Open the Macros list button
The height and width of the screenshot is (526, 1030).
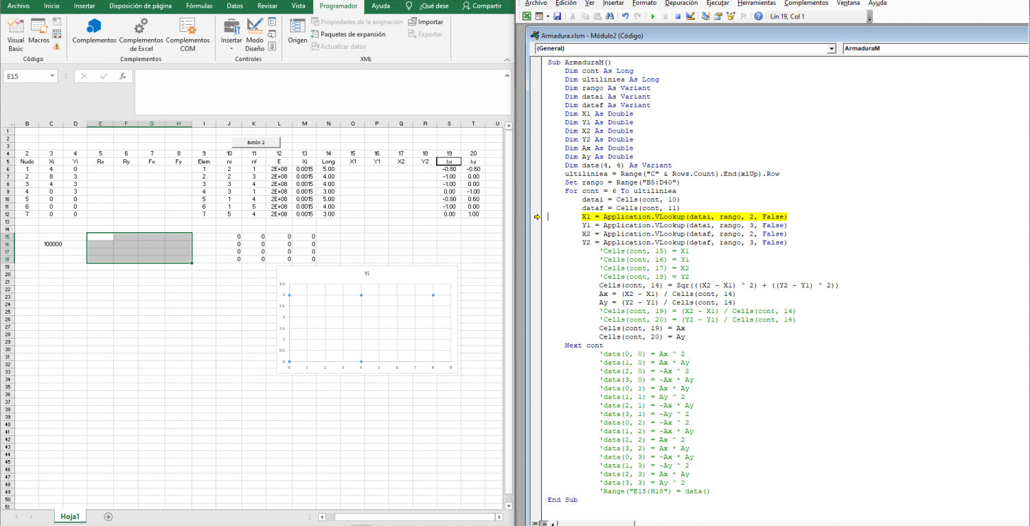click(x=38, y=32)
